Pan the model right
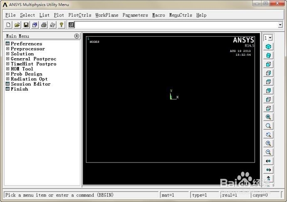 (x=268, y=170)
